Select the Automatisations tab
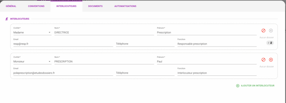This screenshot has height=103, width=286. point(125,6)
